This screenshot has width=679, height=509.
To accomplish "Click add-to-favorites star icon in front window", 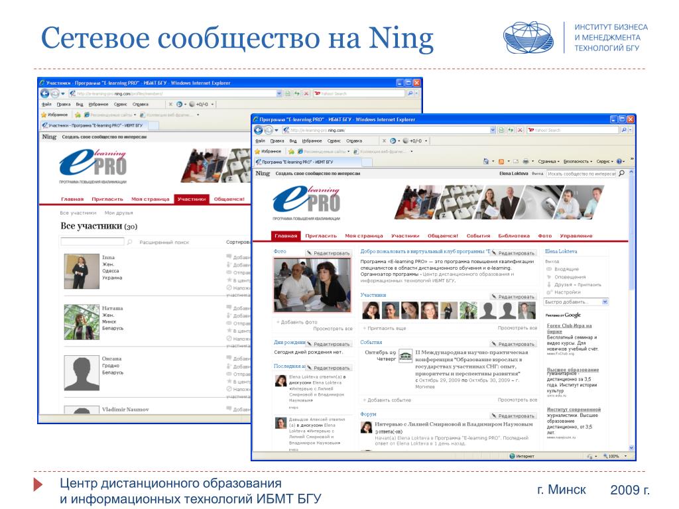I will pos(292,152).
